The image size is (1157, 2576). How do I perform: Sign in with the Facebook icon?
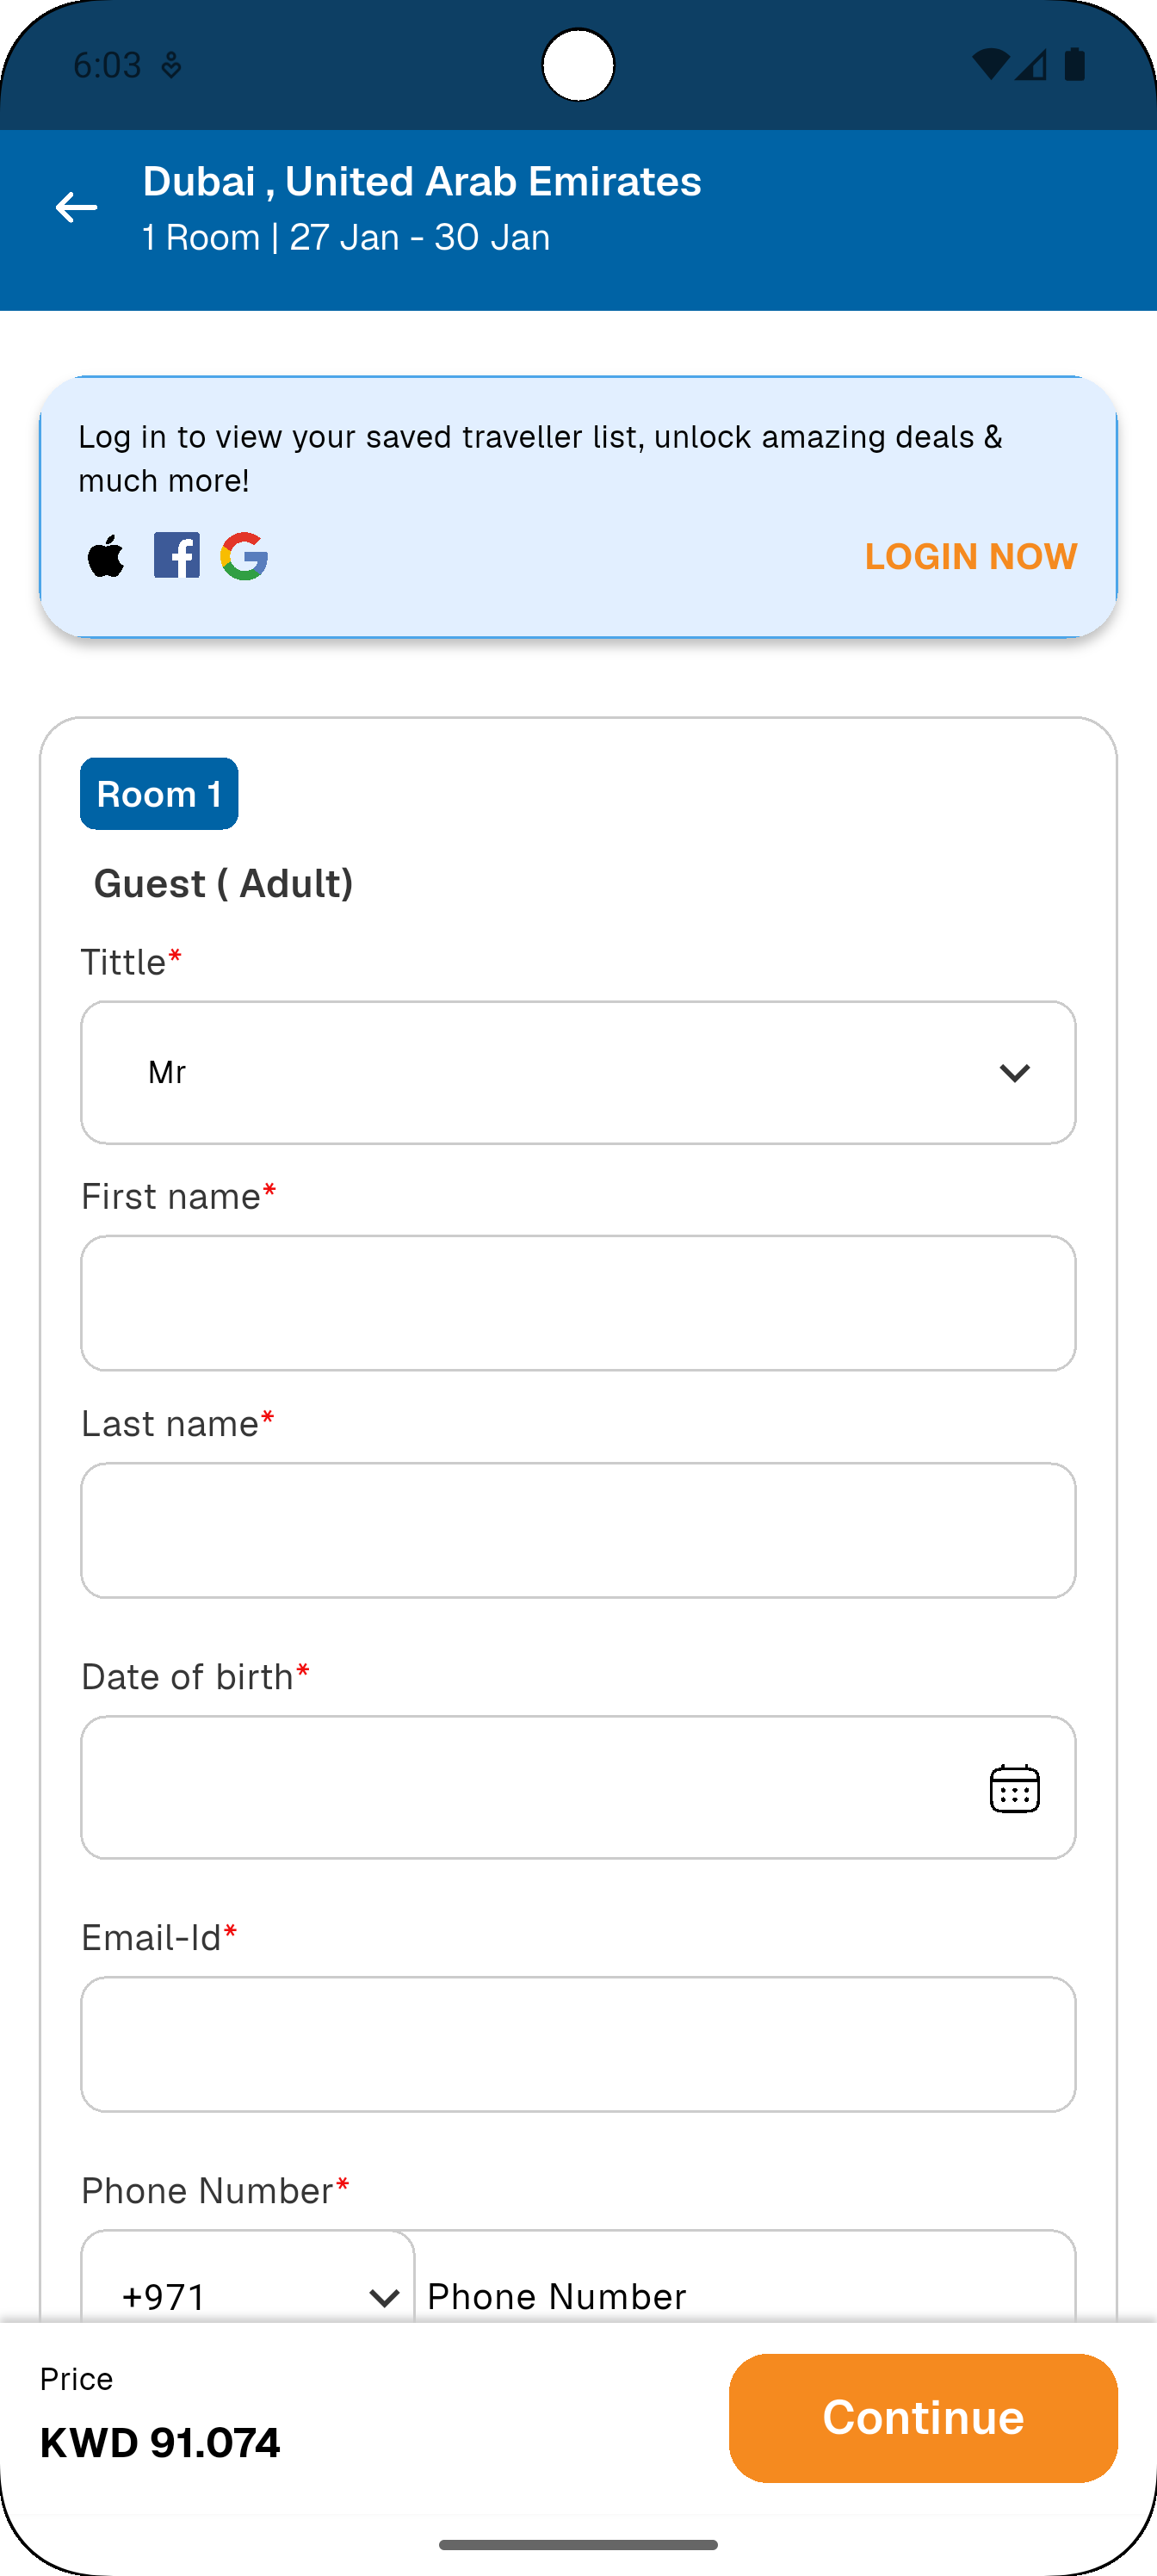pyautogui.click(x=176, y=555)
